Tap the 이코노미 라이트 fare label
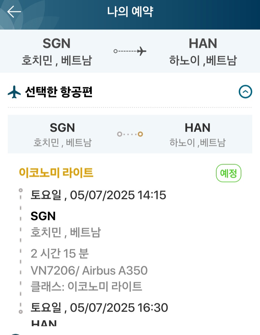This screenshot has height=335, width=260. pyautogui.click(x=56, y=173)
